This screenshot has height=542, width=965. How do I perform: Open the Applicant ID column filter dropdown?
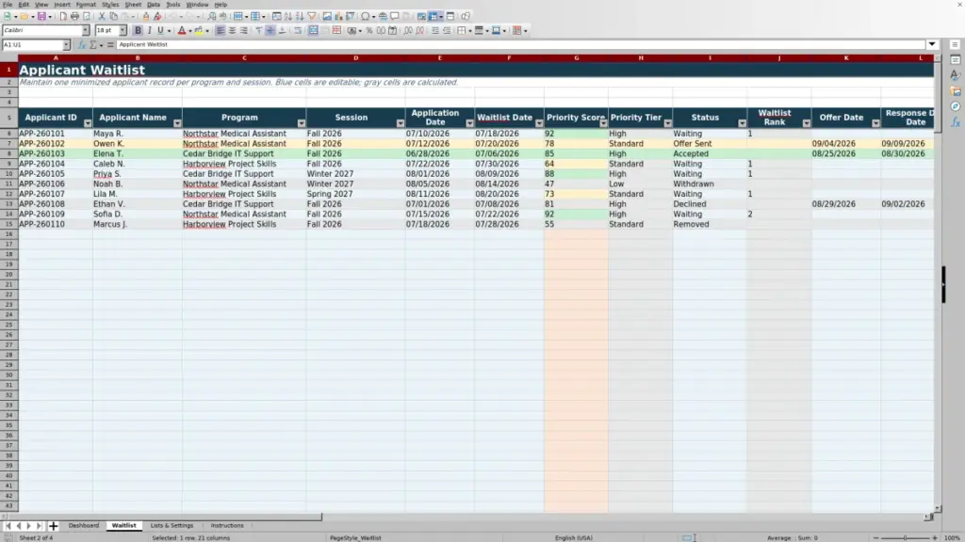click(x=88, y=123)
